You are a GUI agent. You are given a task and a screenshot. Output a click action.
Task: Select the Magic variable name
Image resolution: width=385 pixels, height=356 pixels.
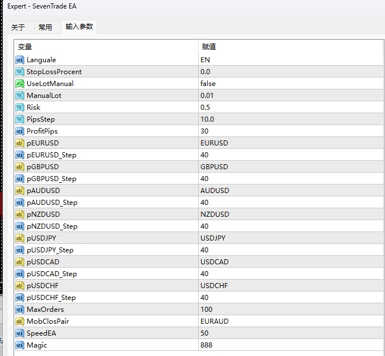(x=37, y=345)
